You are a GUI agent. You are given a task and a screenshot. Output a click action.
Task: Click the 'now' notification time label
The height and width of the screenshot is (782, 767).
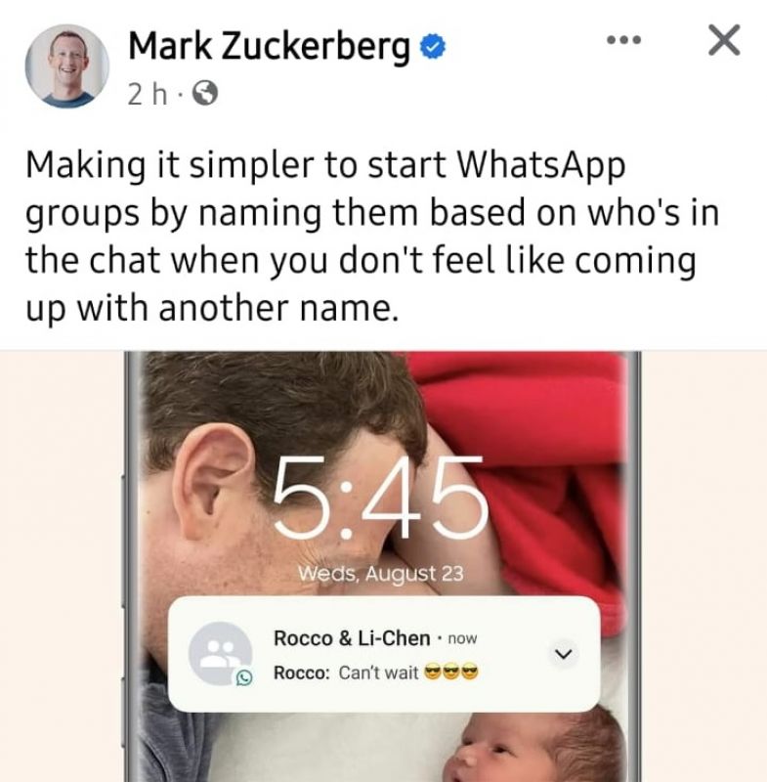(462, 638)
